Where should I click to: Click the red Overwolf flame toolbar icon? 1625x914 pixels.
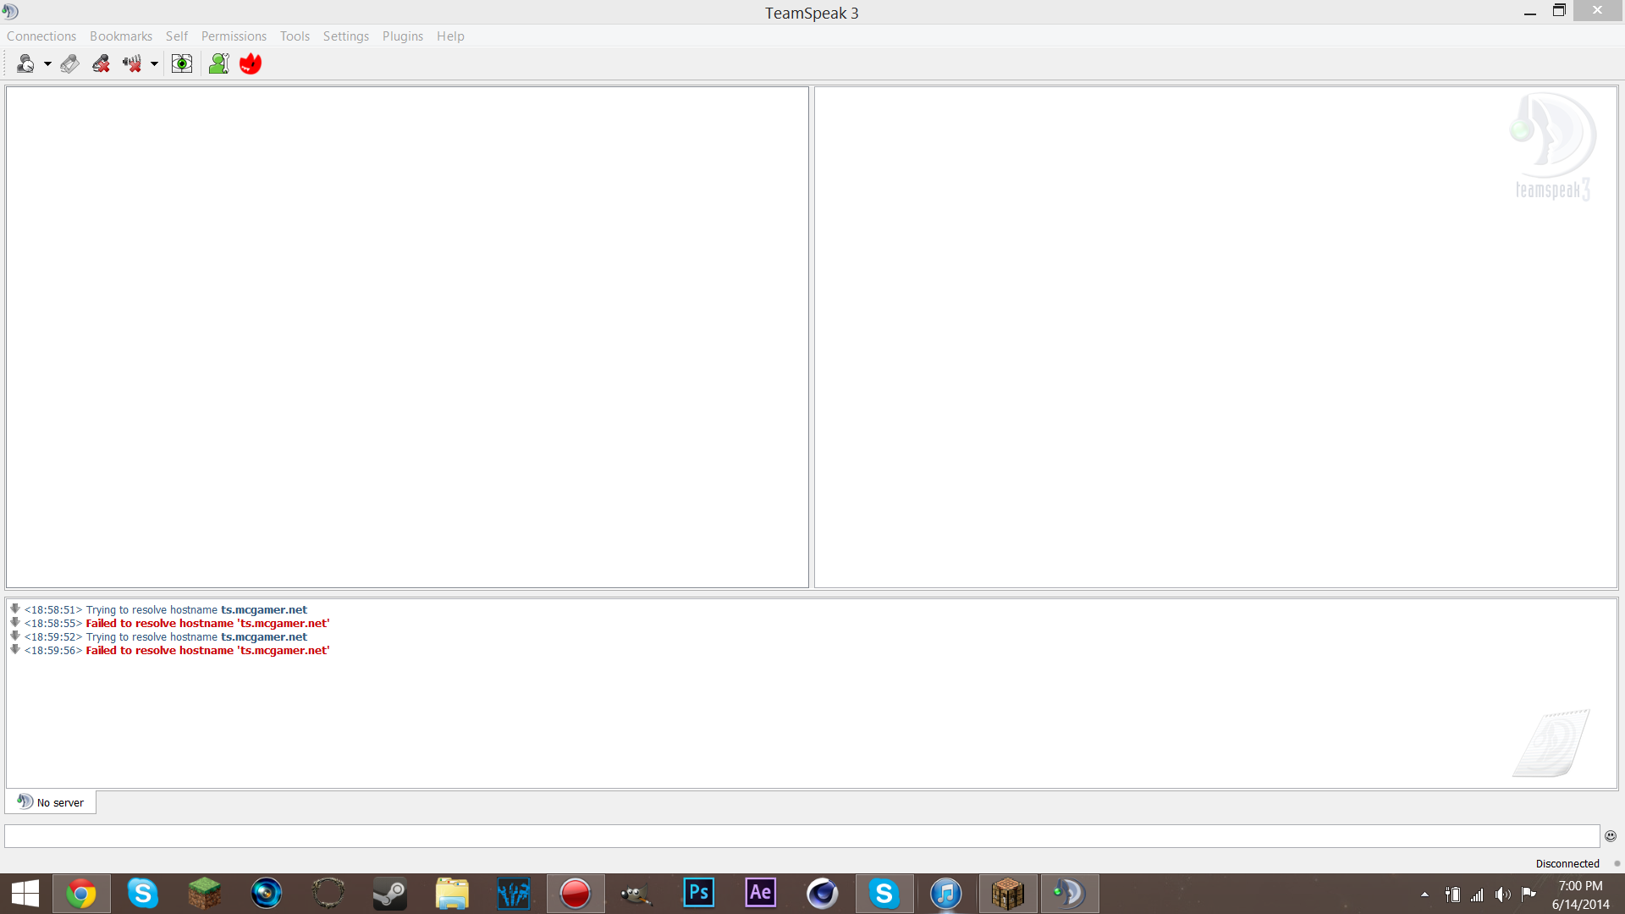(251, 63)
